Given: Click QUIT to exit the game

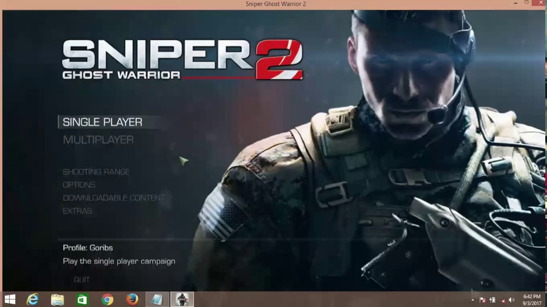Looking at the screenshot, I should point(82,280).
